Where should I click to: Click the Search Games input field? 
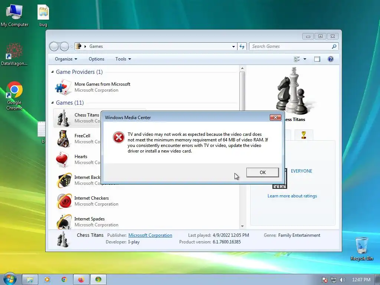(291, 46)
